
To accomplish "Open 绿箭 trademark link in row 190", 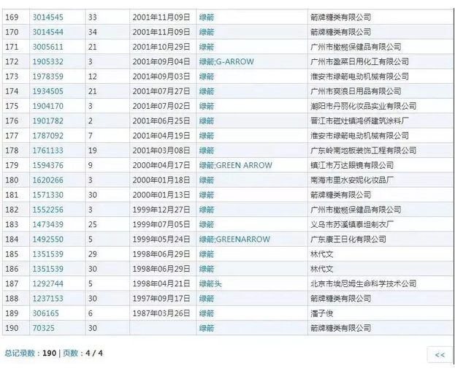I will click(207, 328).
